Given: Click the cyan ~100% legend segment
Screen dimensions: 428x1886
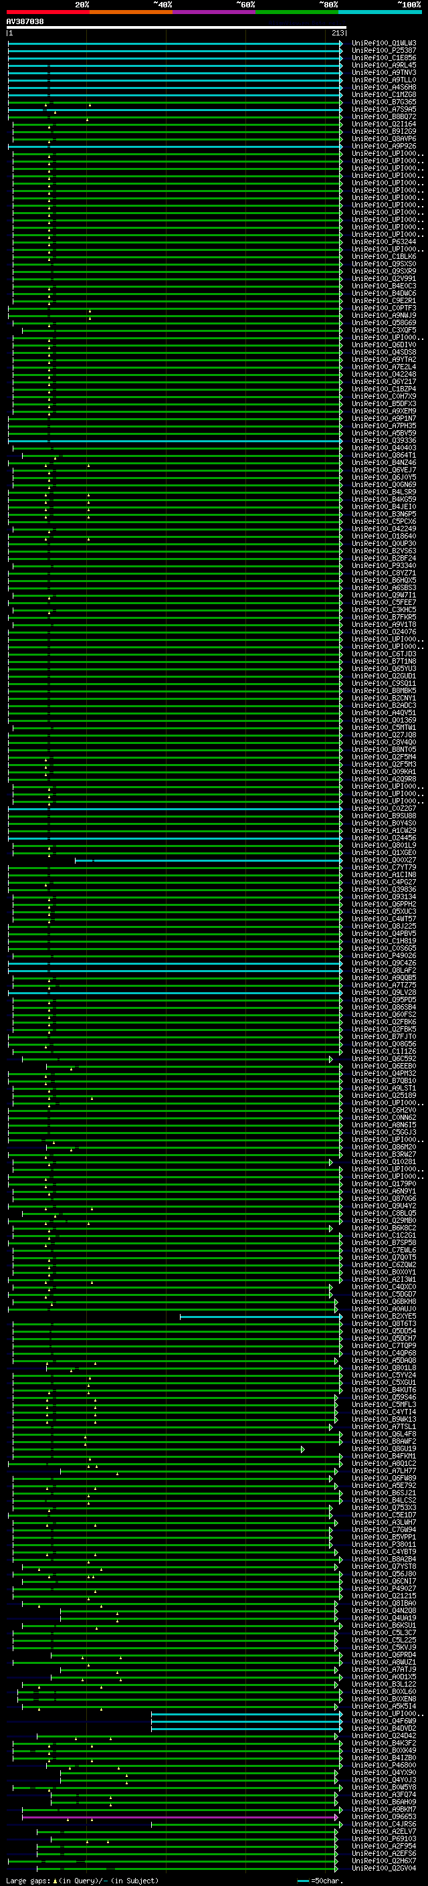Looking at the screenshot, I should pos(380,12).
